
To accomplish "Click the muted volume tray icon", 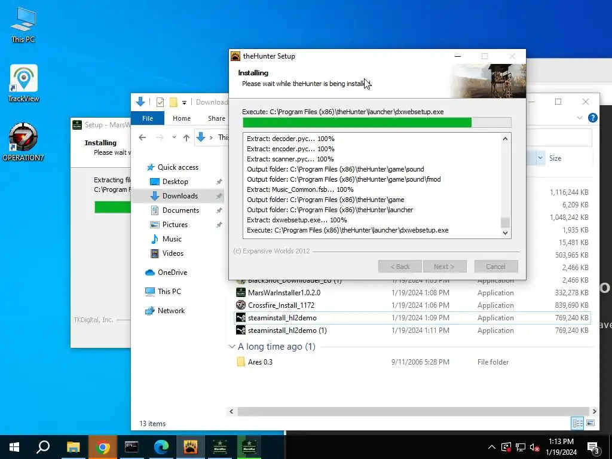I will click(x=535, y=447).
